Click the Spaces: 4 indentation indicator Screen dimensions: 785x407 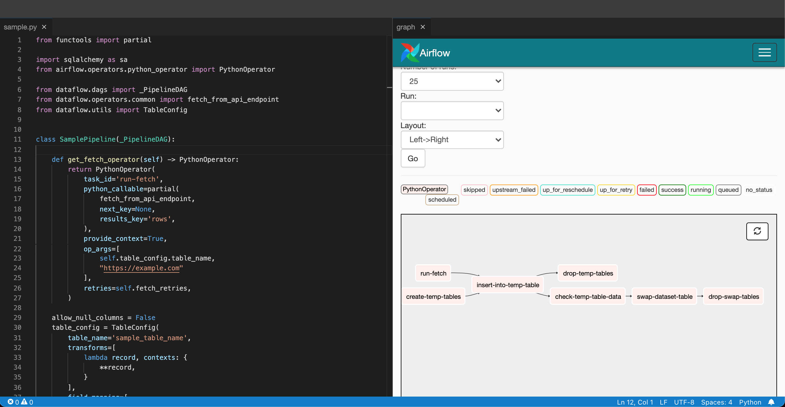click(717, 402)
